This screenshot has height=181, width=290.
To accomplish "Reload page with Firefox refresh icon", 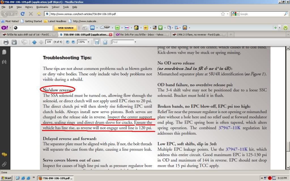I will [x=23, y=14].
